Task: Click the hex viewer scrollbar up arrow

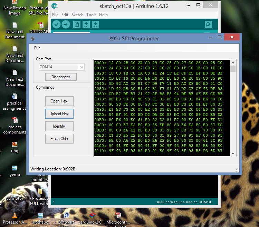Action: coord(233,63)
